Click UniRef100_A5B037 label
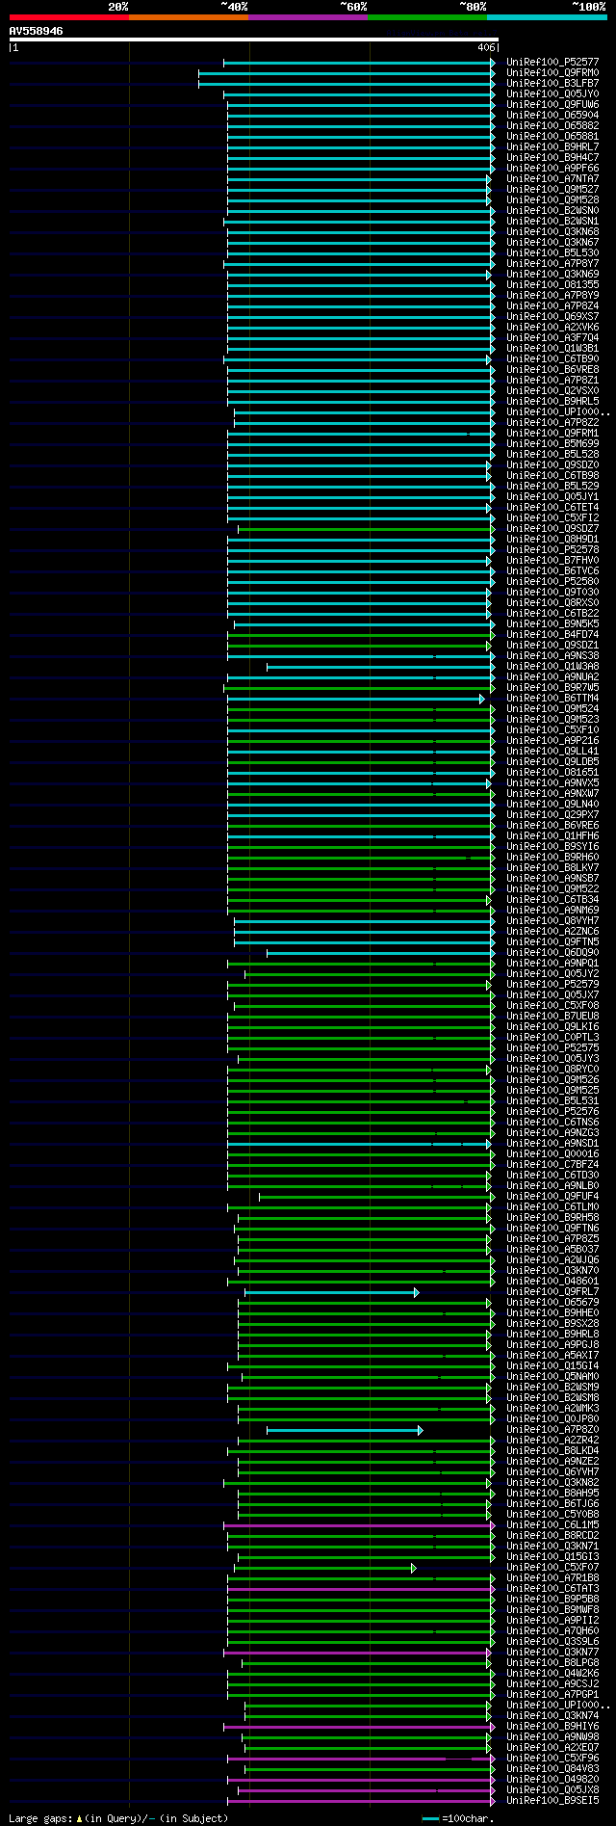 [x=552, y=1250]
